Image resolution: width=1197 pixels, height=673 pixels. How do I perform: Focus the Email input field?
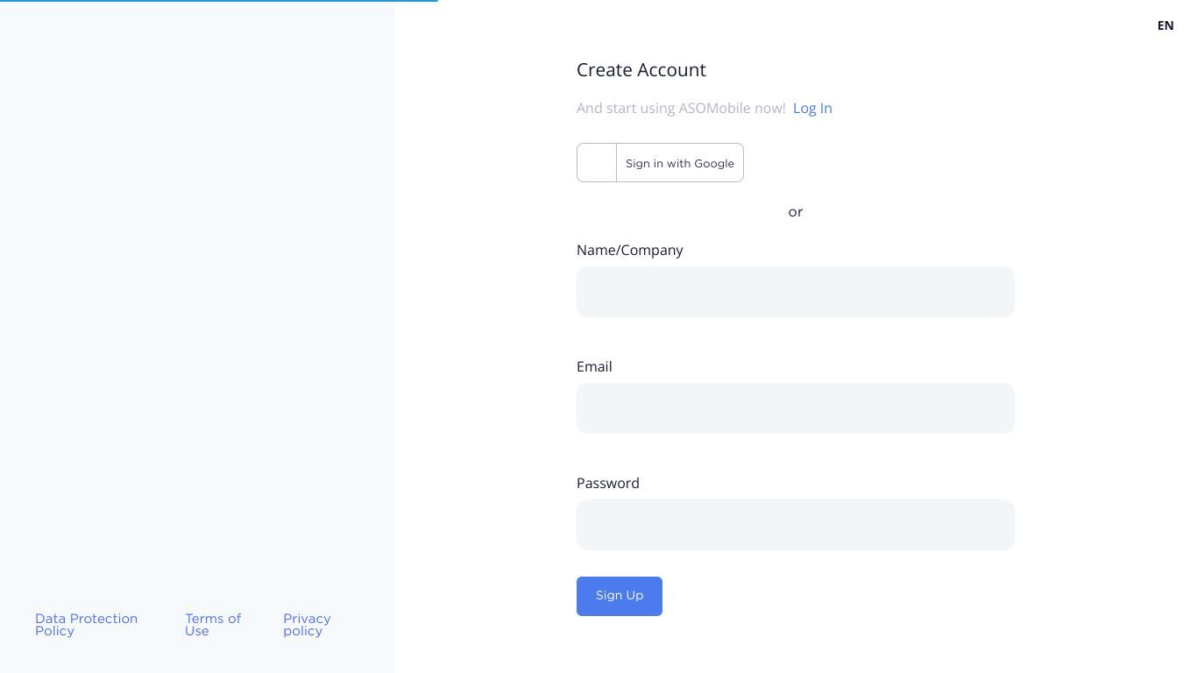pyautogui.click(x=796, y=408)
